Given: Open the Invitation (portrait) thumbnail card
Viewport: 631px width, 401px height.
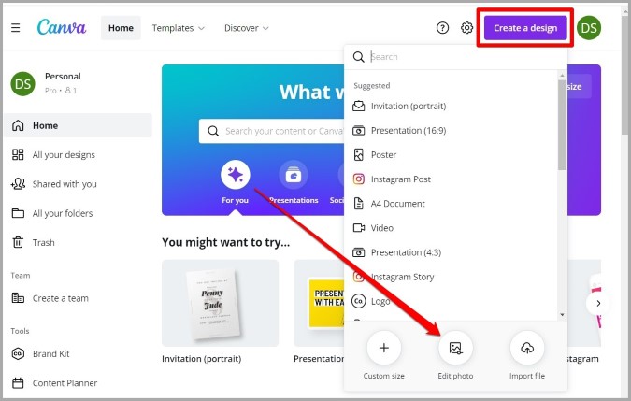Looking at the screenshot, I should click(220, 303).
